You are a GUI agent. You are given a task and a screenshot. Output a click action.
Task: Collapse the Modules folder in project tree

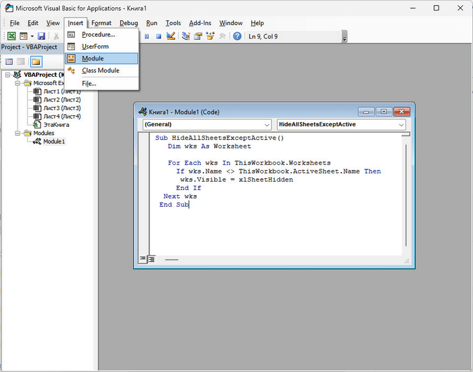coord(19,133)
